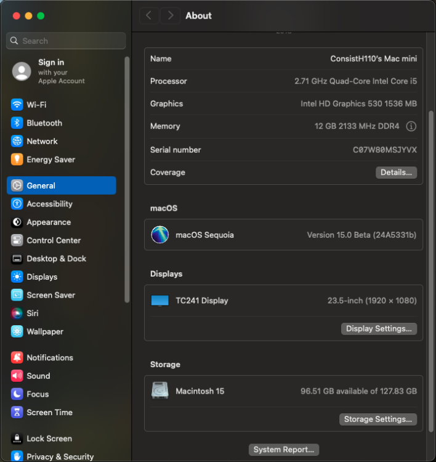Open the Notifications bell icon
Viewport: 436px width, 462px height.
pyautogui.click(x=17, y=358)
